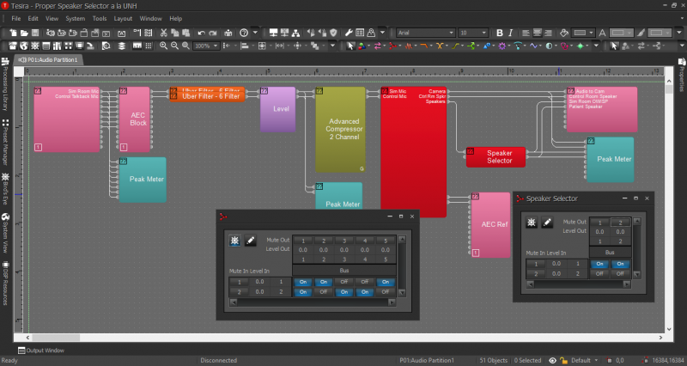Open the mixers category (red splitter icon)

392,46
